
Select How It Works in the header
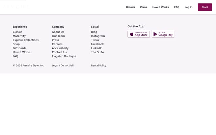(x=161, y=7)
